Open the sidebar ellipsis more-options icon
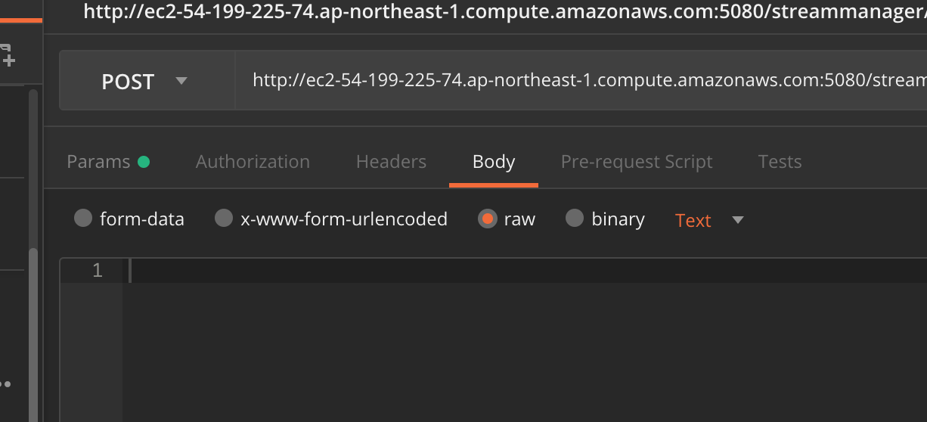This screenshot has width=927, height=422. click(x=5, y=384)
